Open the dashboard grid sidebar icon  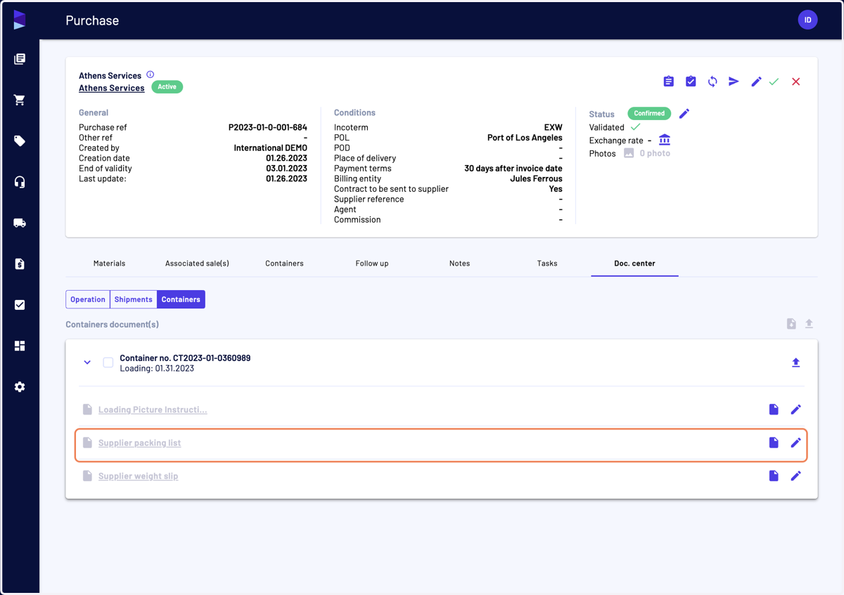coord(20,346)
